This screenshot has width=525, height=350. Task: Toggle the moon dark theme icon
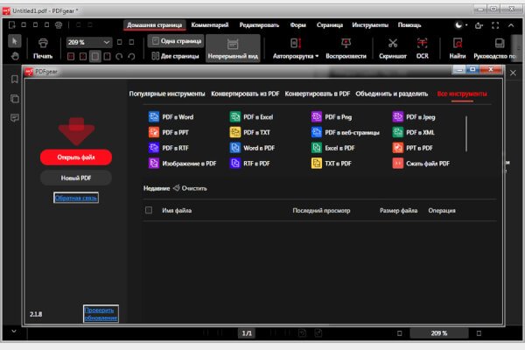pyautogui.click(x=458, y=24)
